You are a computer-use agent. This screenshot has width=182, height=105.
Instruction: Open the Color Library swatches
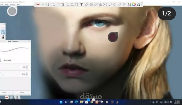click(x=139, y=5)
